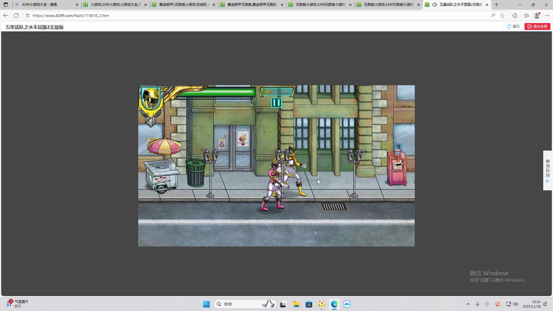This screenshot has height=311, width=553.
Task: Open browser extensions icon
Action: 515,16
